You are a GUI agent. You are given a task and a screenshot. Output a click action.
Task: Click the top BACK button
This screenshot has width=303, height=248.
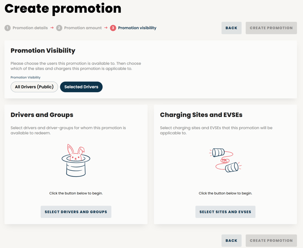tap(232, 28)
